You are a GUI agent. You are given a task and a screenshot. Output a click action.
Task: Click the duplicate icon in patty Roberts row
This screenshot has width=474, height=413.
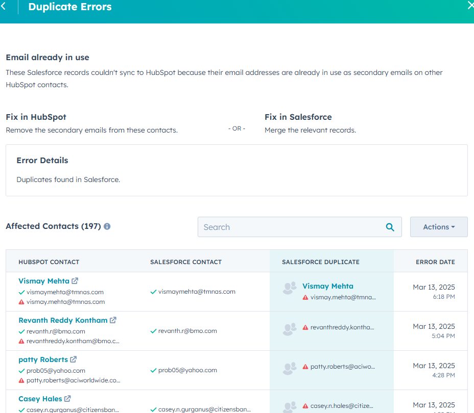(x=290, y=368)
